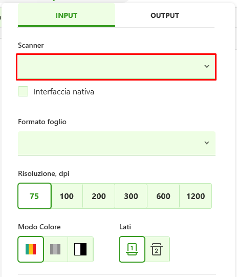Open the Scanner dropdown list
The width and height of the screenshot is (237, 277).
tap(116, 67)
